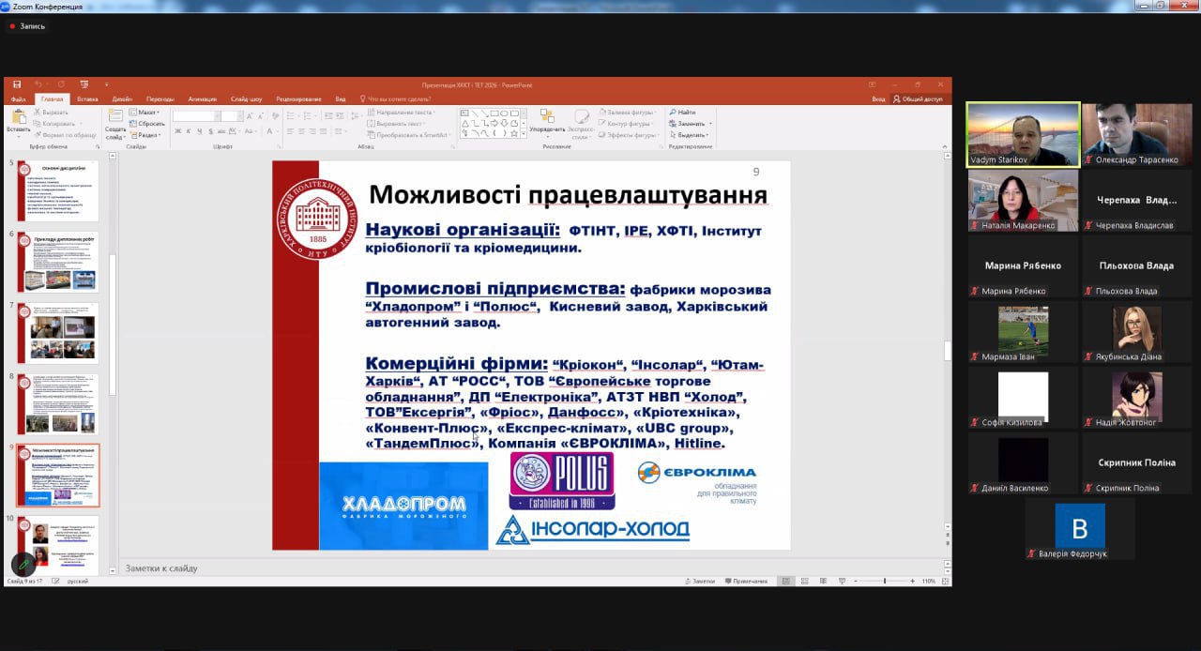Open Выделить select dropdown
1201x651 pixels.
tap(690, 134)
